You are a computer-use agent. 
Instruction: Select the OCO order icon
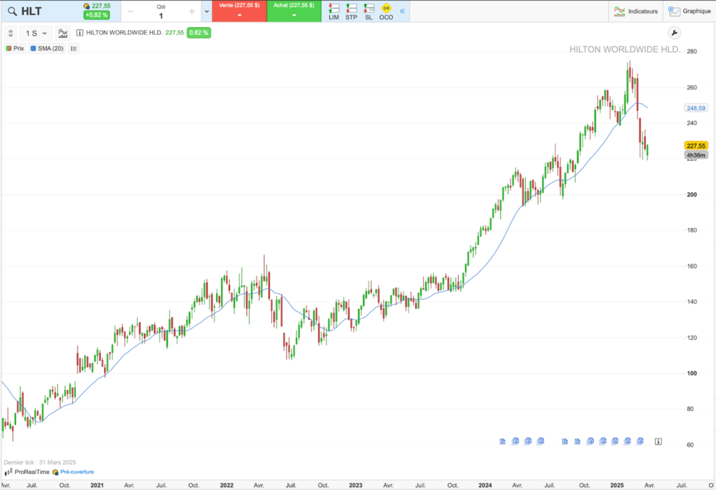(x=386, y=11)
